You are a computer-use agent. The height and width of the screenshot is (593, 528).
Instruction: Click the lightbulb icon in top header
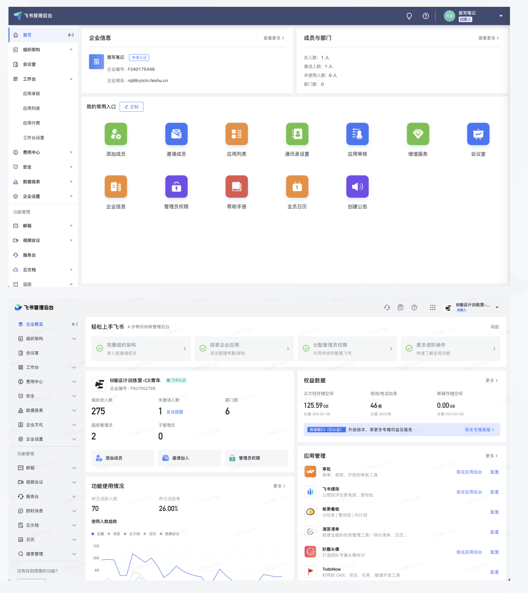click(x=409, y=16)
